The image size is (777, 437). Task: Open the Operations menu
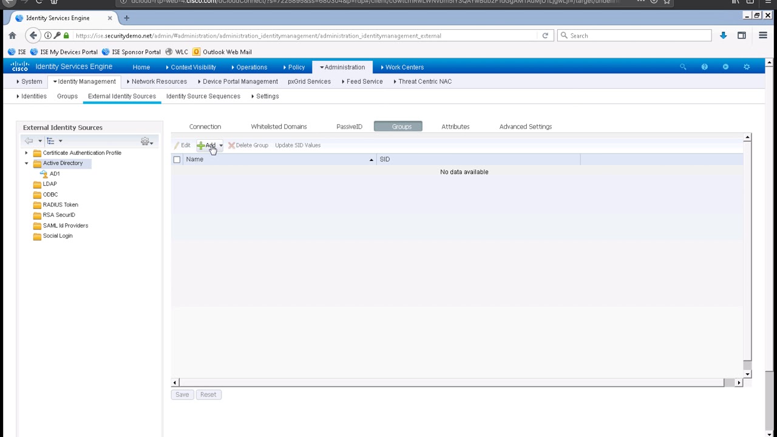tap(249, 67)
